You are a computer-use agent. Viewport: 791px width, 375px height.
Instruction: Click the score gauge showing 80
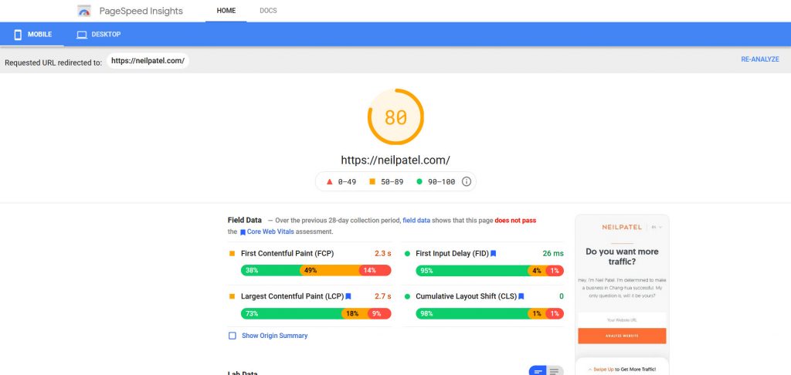(x=395, y=117)
